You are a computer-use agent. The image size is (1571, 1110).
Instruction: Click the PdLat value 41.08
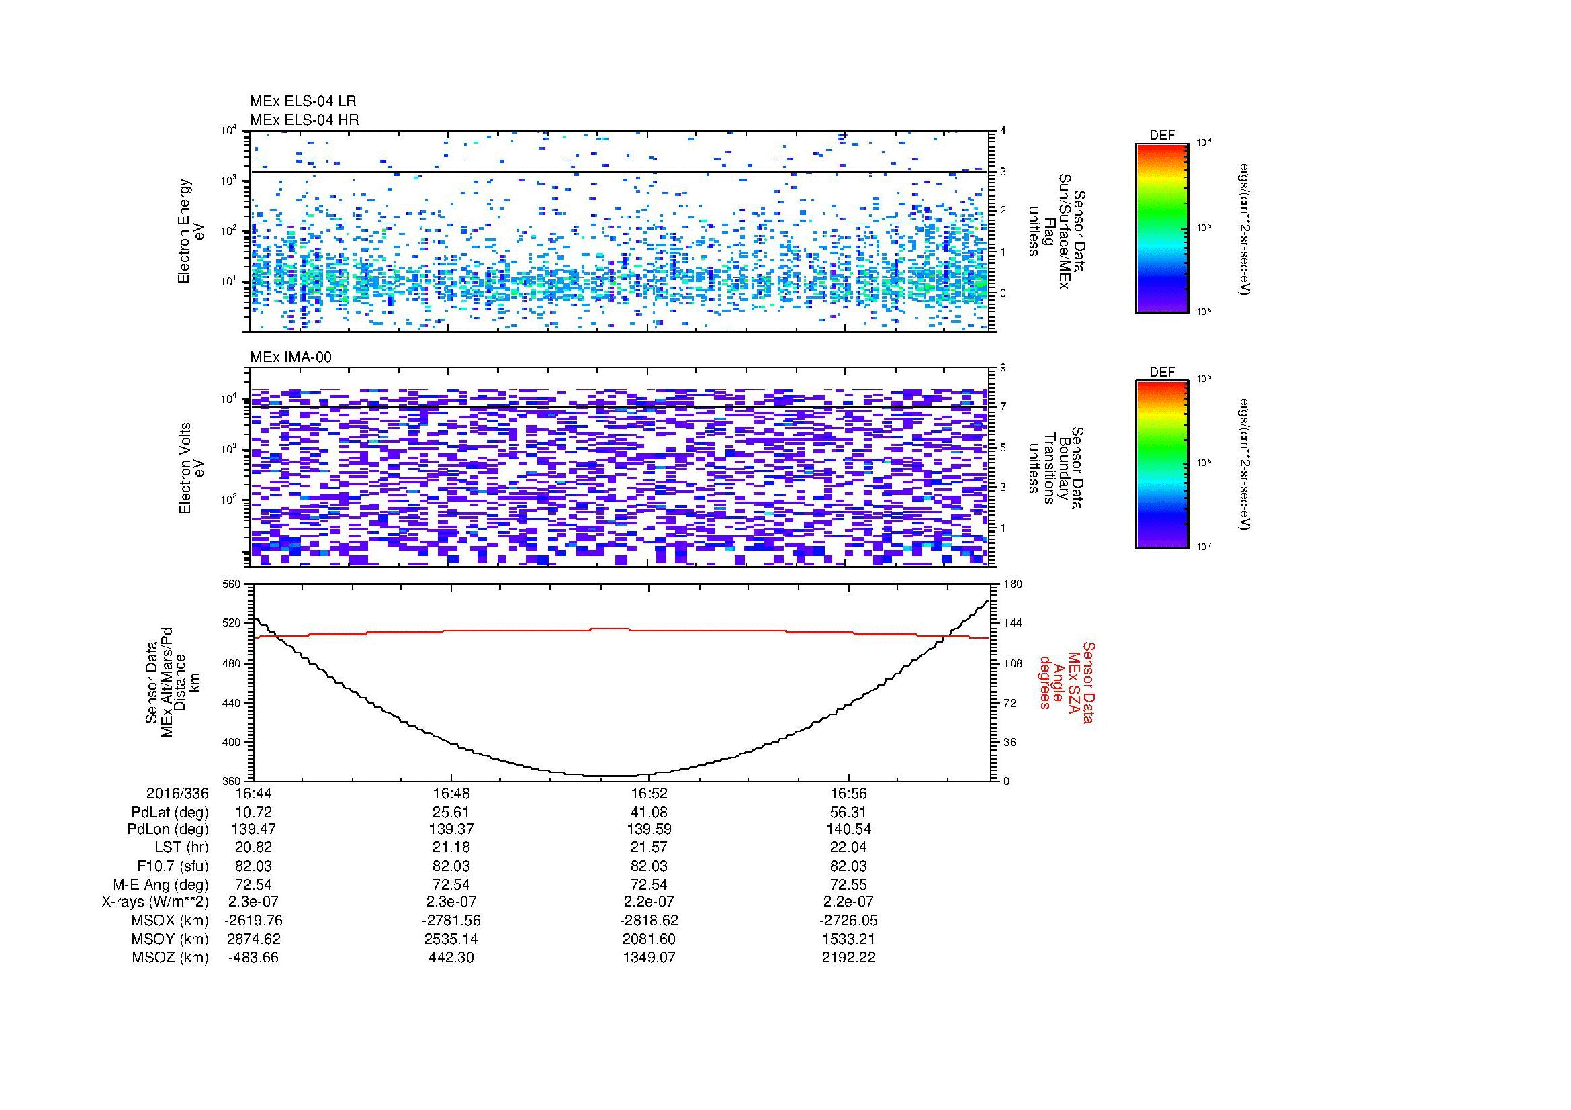pyautogui.click(x=649, y=813)
